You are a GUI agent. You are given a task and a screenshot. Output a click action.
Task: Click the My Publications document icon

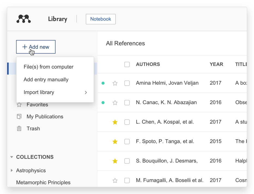point(19,117)
